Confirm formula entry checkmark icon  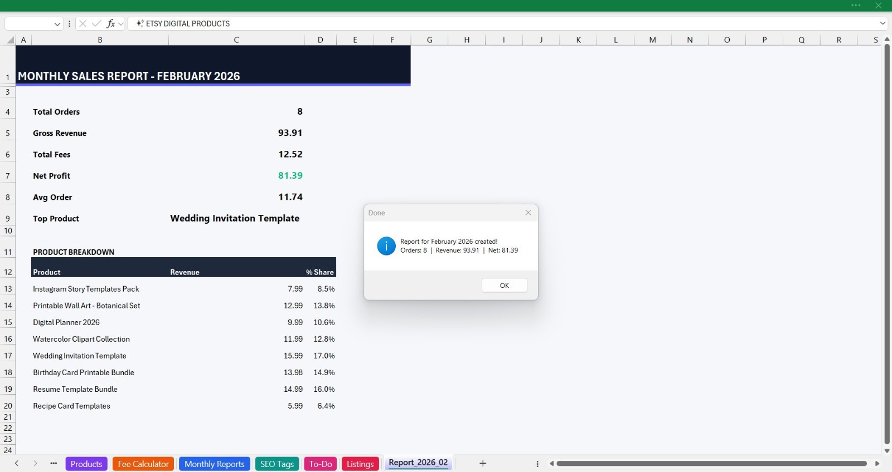pyautogui.click(x=96, y=23)
